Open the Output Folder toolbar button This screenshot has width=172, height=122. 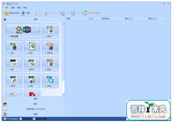pyautogui.click(x=12, y=13)
